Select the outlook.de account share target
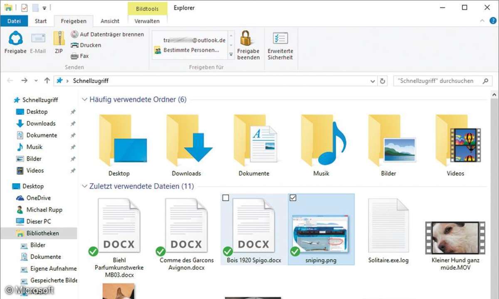The image size is (499, 299). click(x=194, y=40)
